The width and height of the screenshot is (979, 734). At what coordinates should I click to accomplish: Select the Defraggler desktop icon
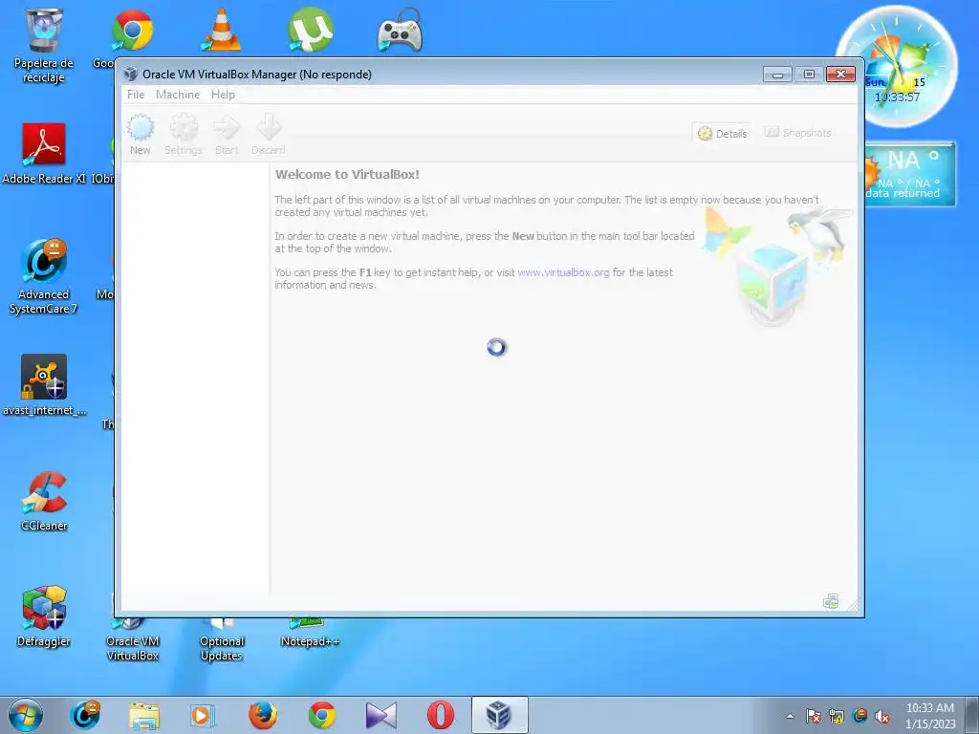(x=44, y=616)
